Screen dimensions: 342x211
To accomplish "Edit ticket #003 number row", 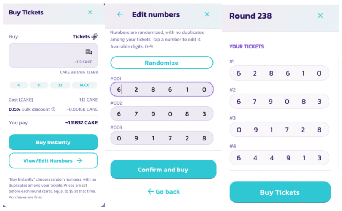I will click(161, 138).
